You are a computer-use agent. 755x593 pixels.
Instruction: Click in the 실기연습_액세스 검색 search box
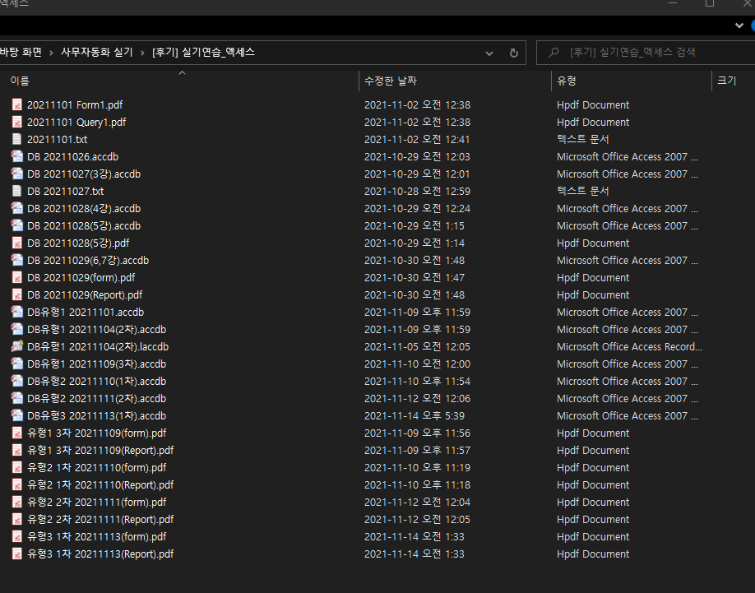[x=650, y=53]
